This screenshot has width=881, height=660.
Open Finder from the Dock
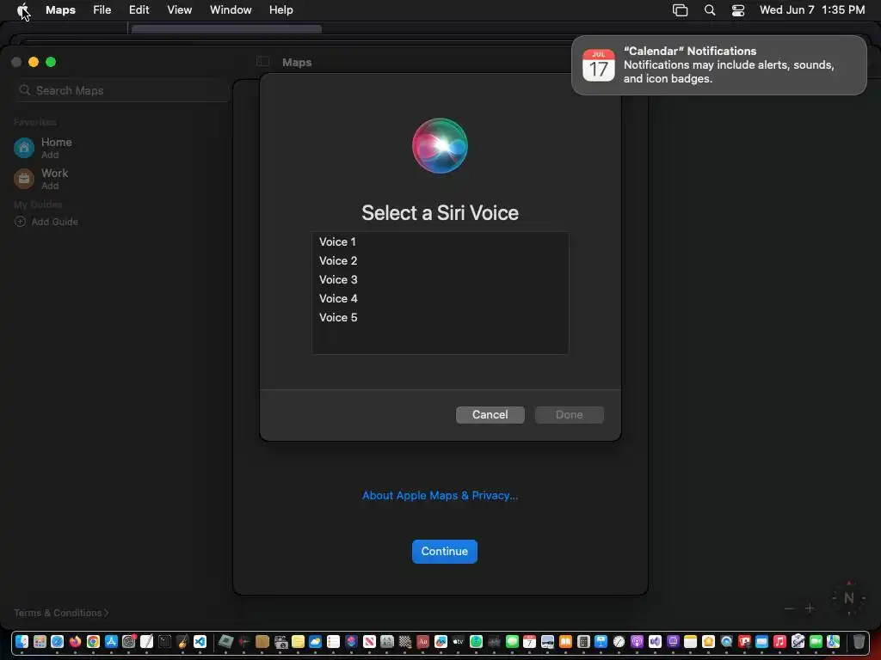point(22,641)
